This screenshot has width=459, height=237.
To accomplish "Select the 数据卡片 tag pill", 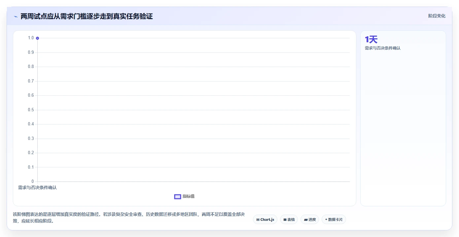I will (334, 220).
